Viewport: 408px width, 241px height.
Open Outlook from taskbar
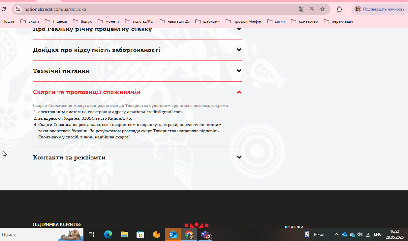pos(173,234)
